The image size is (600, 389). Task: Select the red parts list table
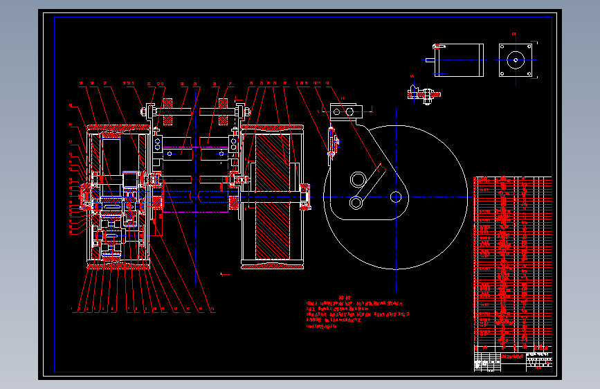[513, 264]
